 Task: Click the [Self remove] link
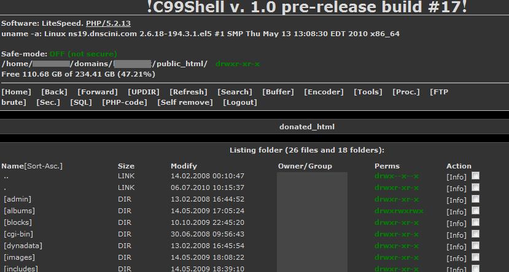185,102
